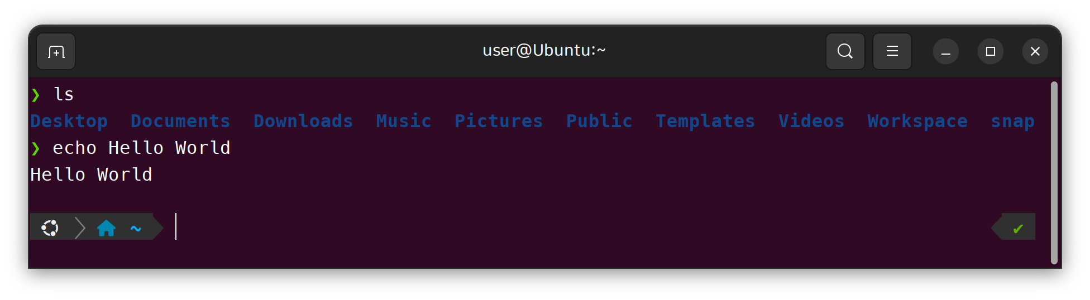
Task: Click the green arrow before ls
Action: coord(36,95)
